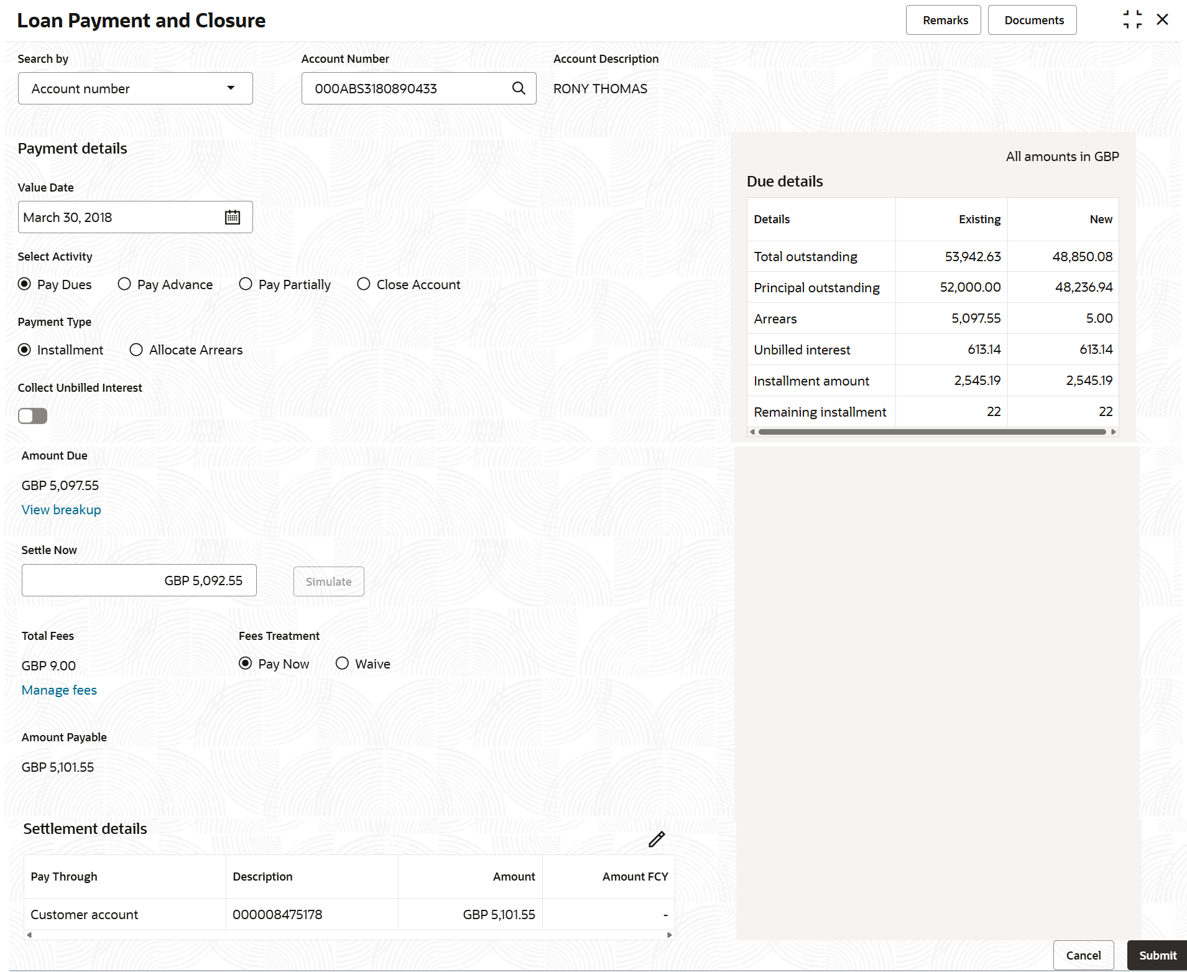The height and width of the screenshot is (972, 1187).
Task: Click the Total outstanding existing value 53,942.63
Action: tap(972, 257)
